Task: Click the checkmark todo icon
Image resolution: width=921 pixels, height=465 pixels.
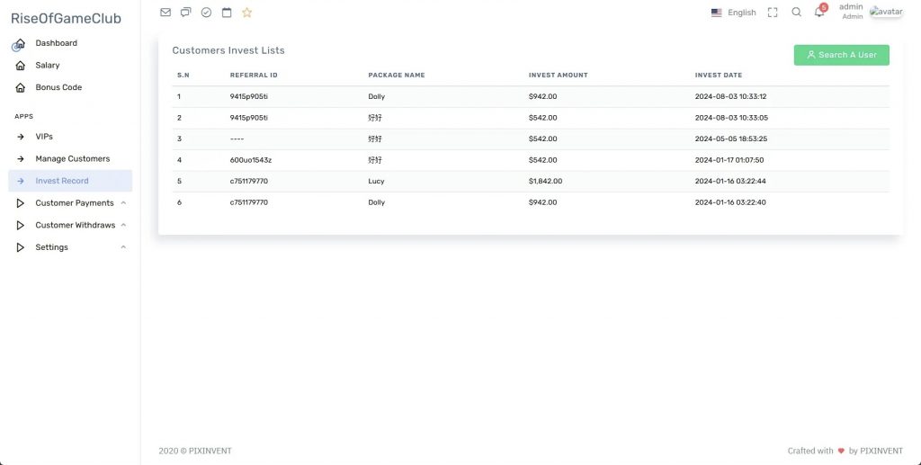Action: click(x=206, y=13)
